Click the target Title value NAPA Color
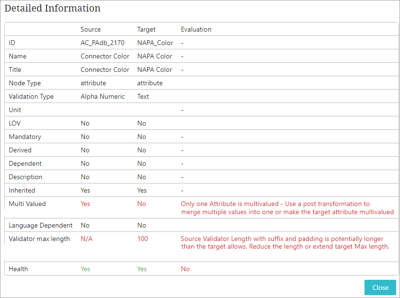400x298 pixels. (x=154, y=69)
